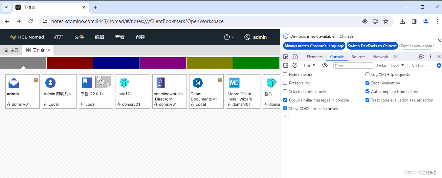Open the xdominoworld's Directory icon
This screenshot has width=442, height=178.
click(161, 83)
